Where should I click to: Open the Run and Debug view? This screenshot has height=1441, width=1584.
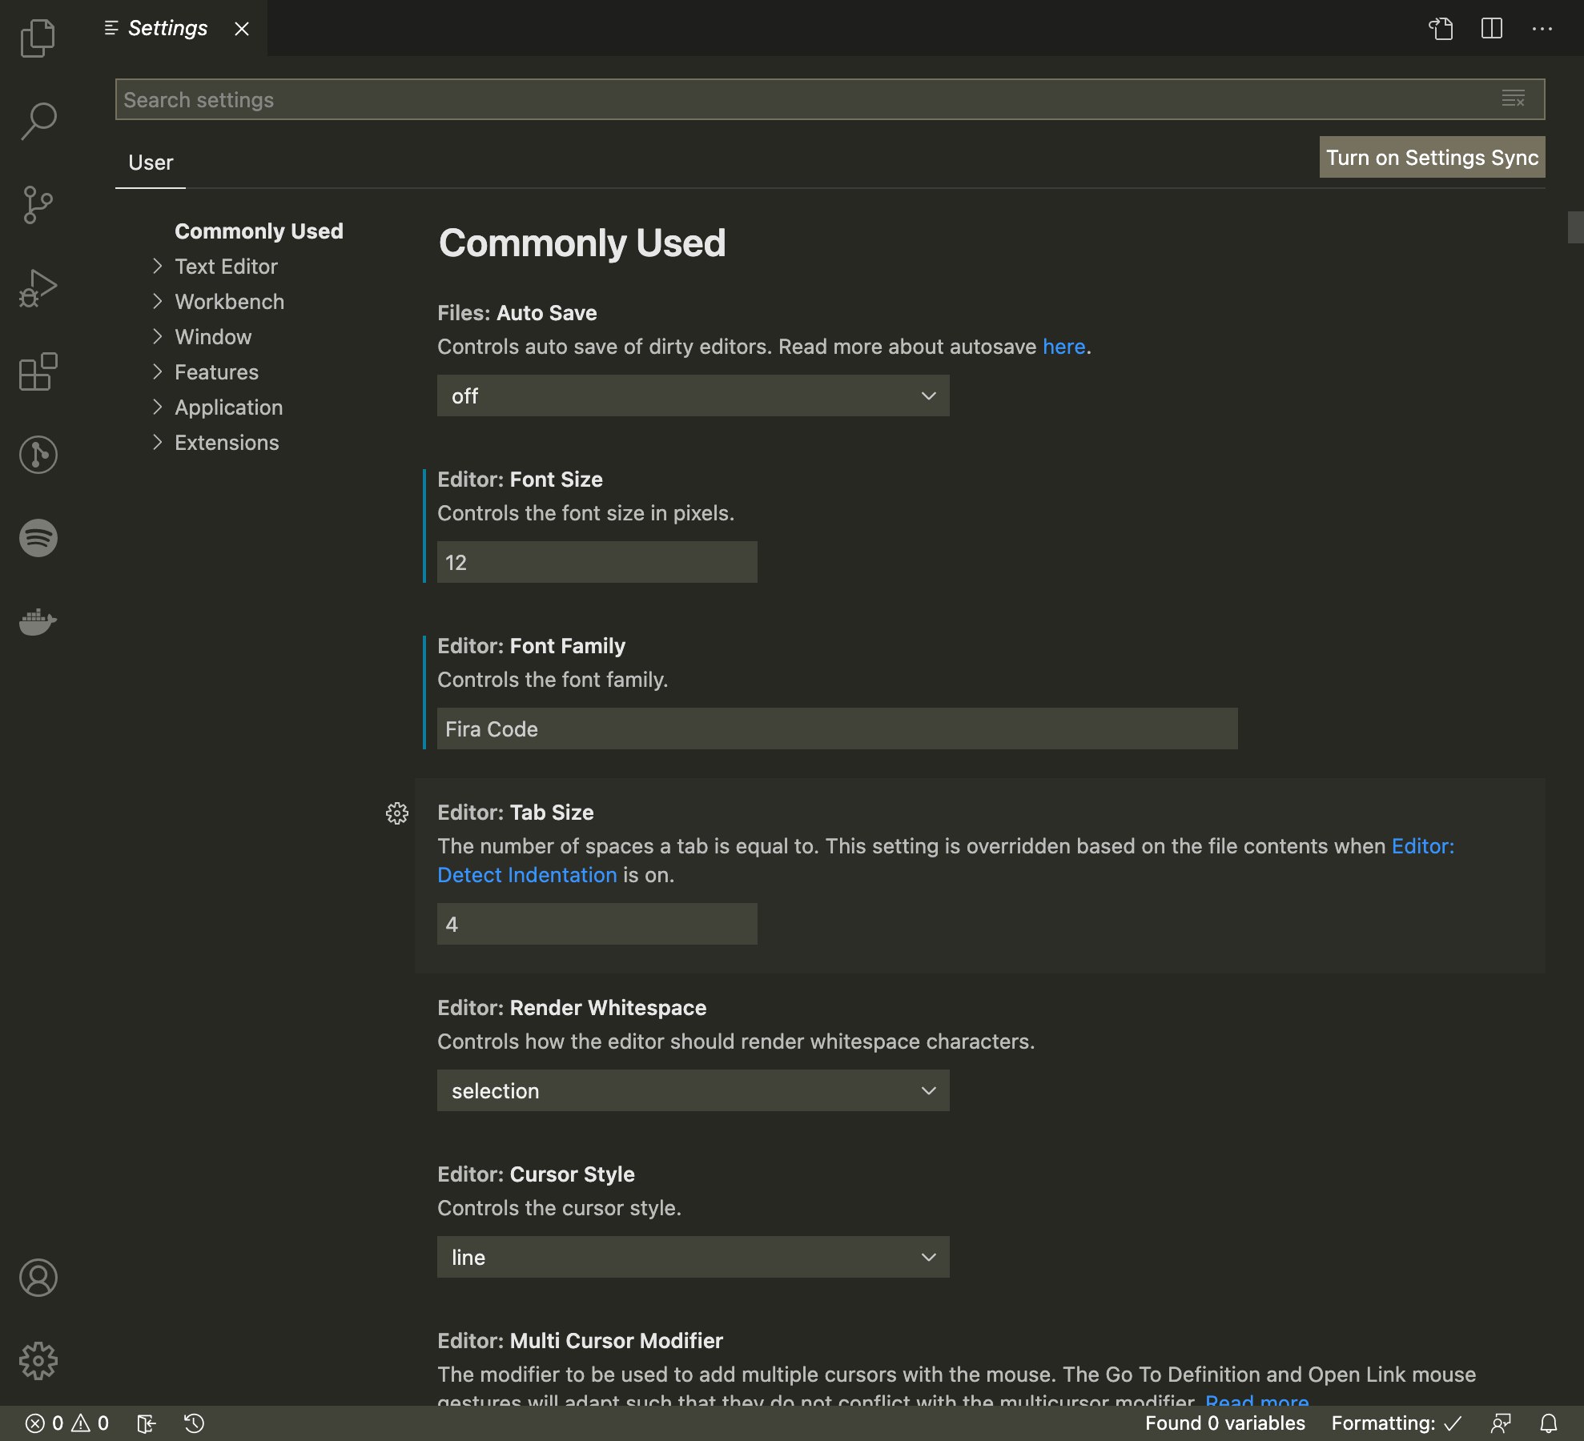[38, 288]
